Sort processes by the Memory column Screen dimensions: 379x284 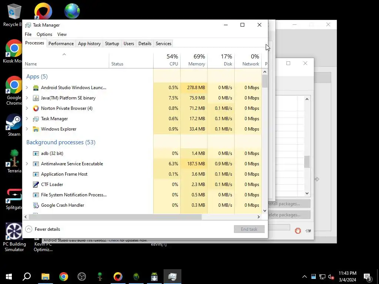194,60
